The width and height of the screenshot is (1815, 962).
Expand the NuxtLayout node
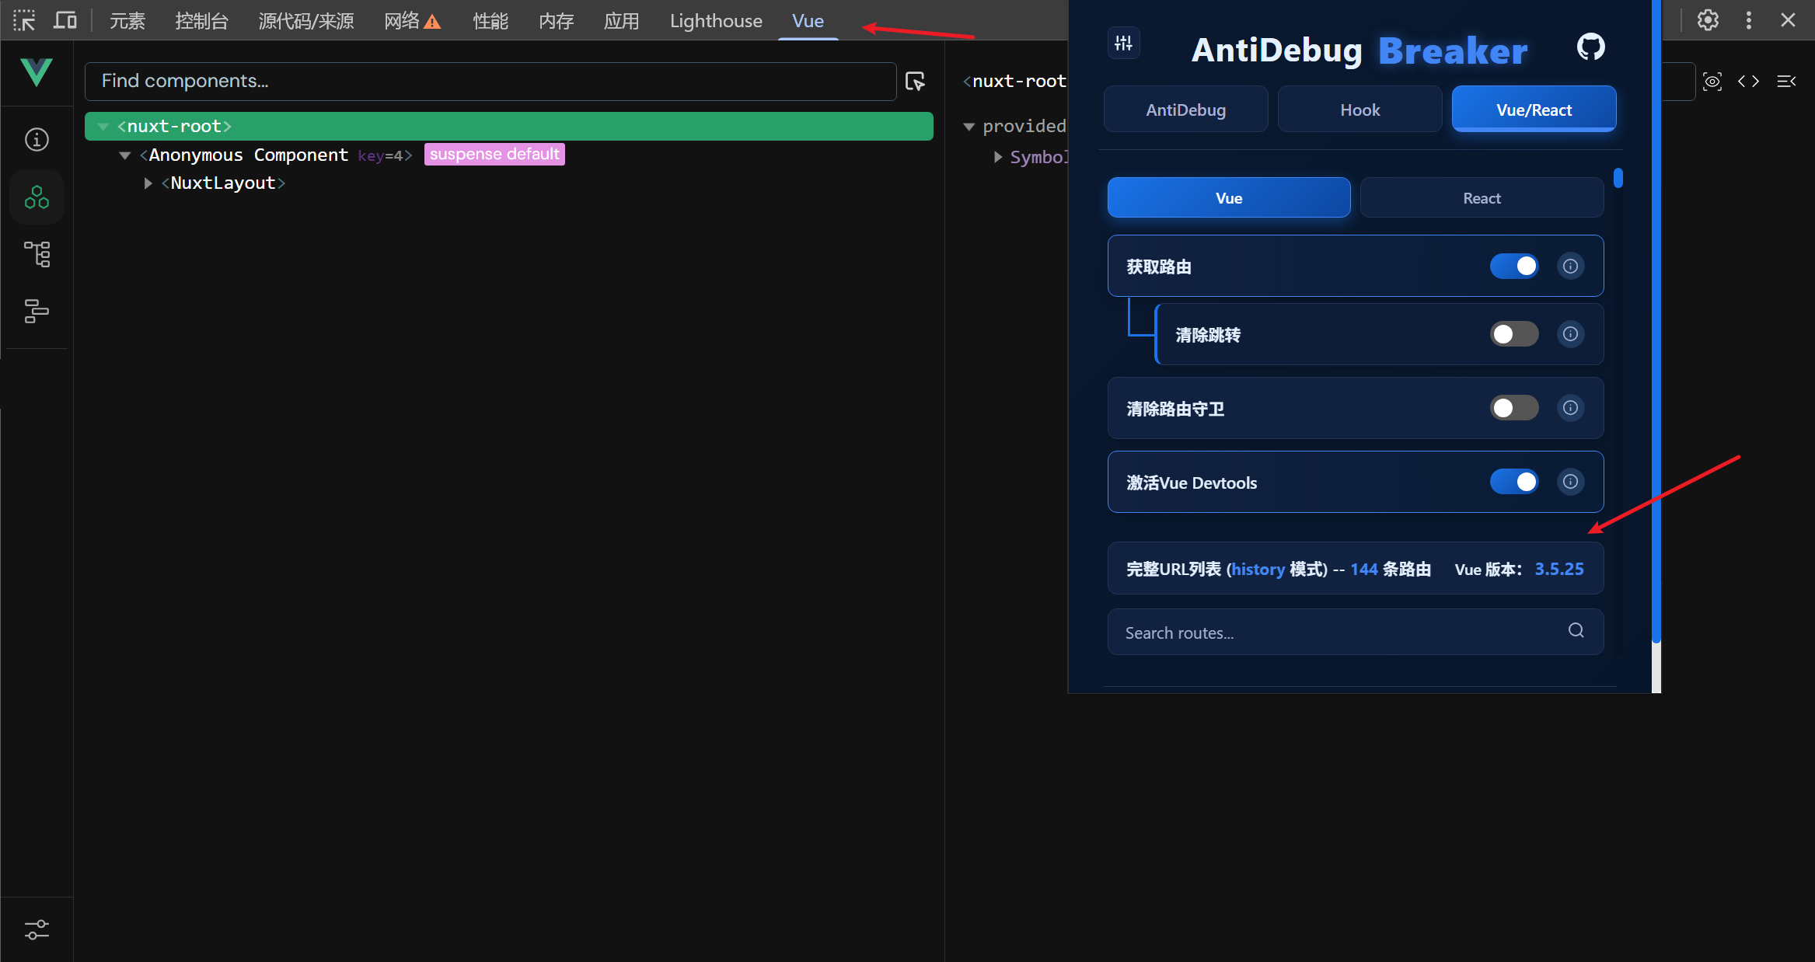pyautogui.click(x=148, y=183)
